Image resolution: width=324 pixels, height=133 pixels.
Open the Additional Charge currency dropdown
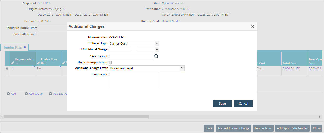[157, 50]
